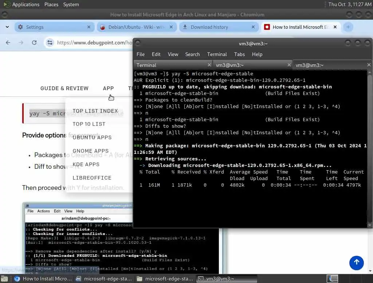Open the terminal Terminal menu
373x283 pixels.
[217, 55]
